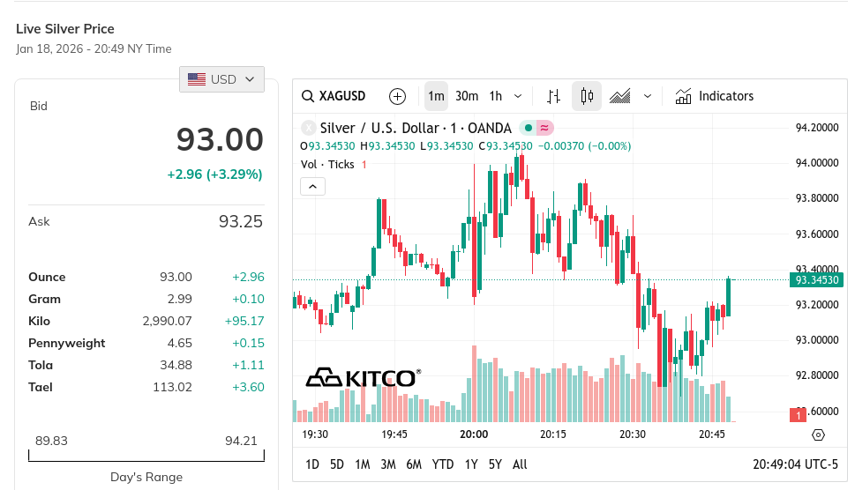855x490 pixels.
Task: Click the Kilo change +95.17
Action: 244,321
